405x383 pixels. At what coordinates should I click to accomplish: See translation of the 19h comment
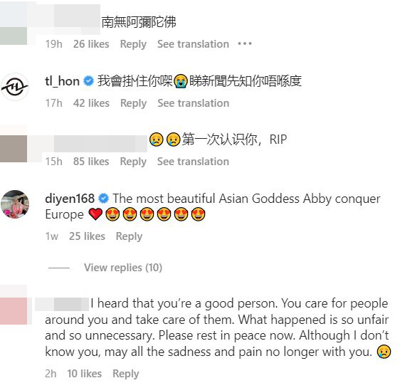(x=193, y=44)
